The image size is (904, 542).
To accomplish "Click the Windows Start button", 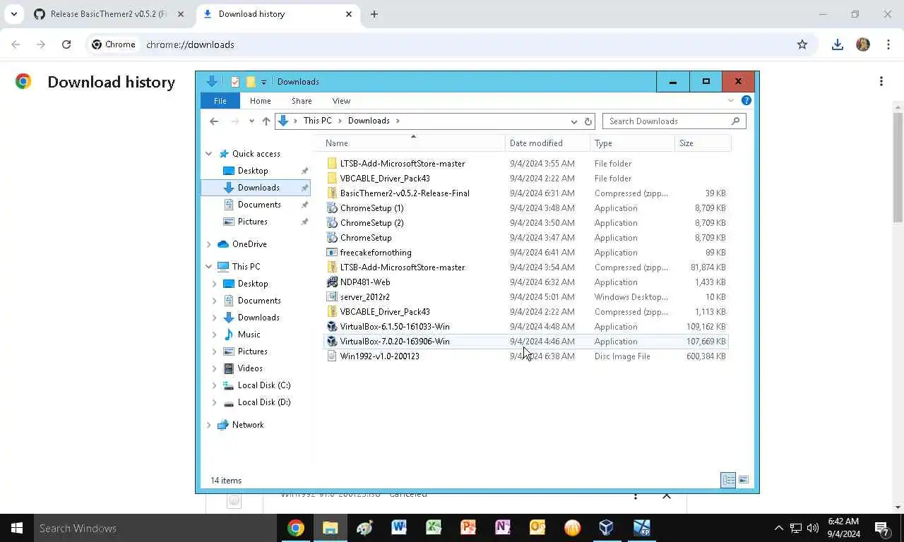I will click(17, 528).
